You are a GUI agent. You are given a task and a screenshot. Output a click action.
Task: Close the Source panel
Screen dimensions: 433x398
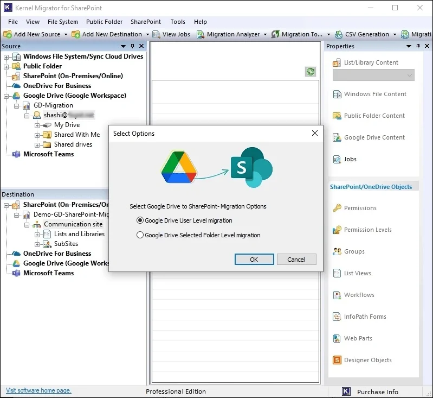[x=141, y=46]
